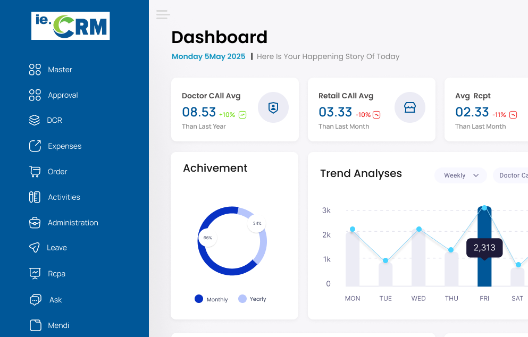The image size is (528, 337).
Task: Click the green upward trend icon beside +10%
Action: pos(242,115)
